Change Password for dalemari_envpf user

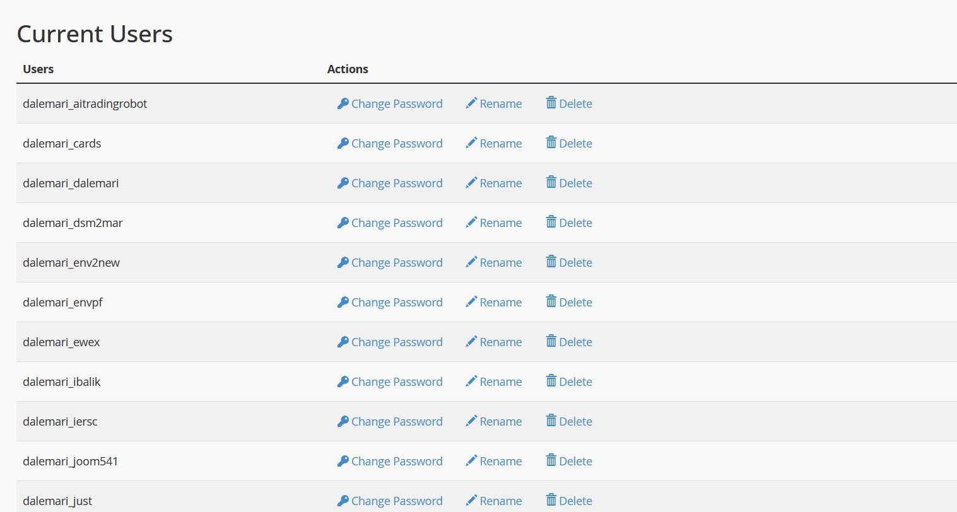[x=396, y=303]
